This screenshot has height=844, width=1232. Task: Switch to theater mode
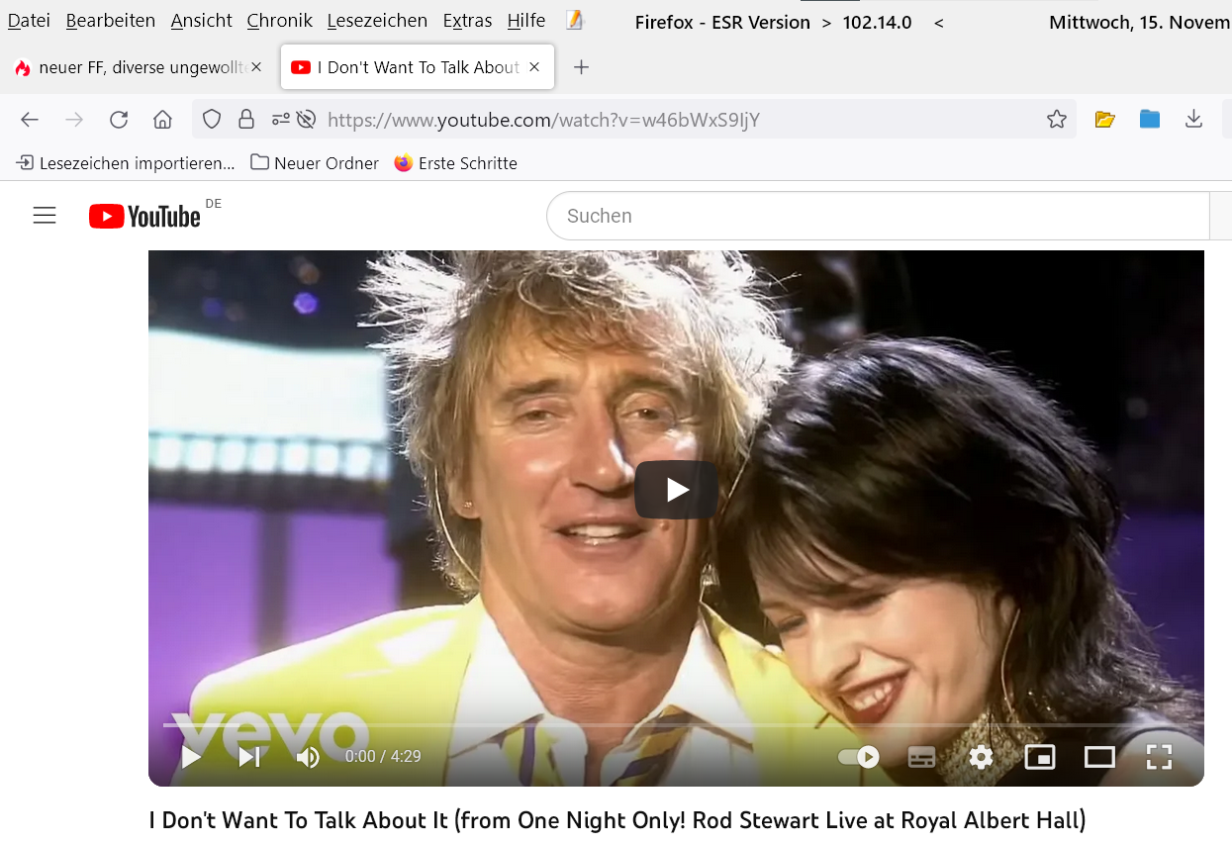(1099, 757)
